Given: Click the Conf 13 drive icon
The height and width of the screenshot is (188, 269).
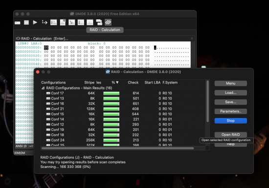Looking at the screenshot, I should coord(48,98).
